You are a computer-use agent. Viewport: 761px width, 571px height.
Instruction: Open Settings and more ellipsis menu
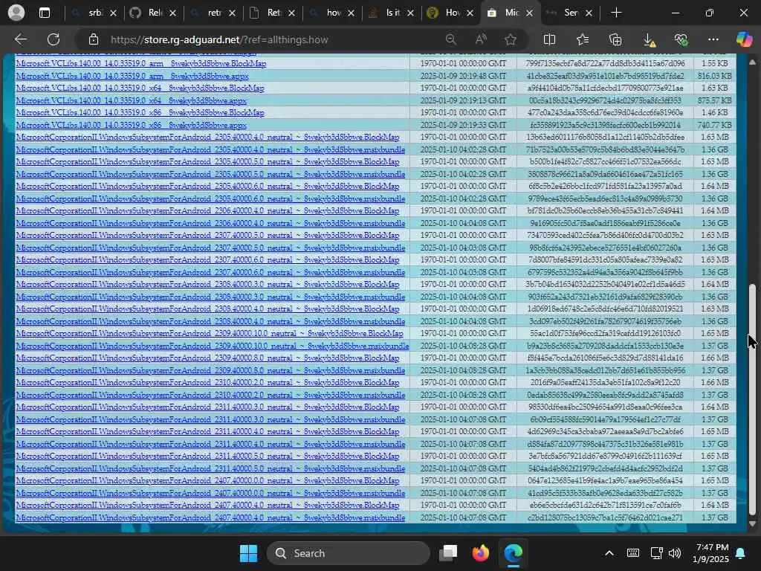point(713,40)
